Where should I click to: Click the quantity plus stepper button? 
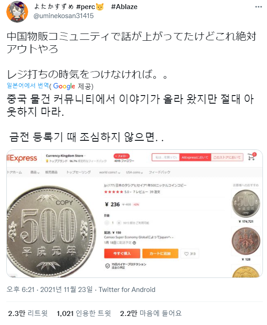tap(119, 223)
